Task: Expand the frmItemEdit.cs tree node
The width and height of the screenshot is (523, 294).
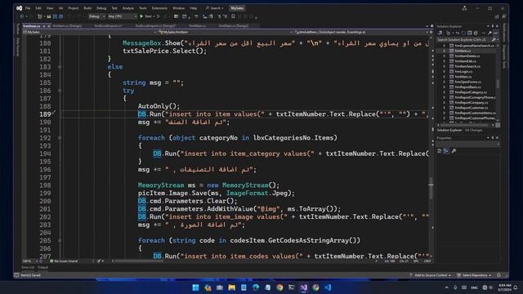Action: (x=445, y=61)
